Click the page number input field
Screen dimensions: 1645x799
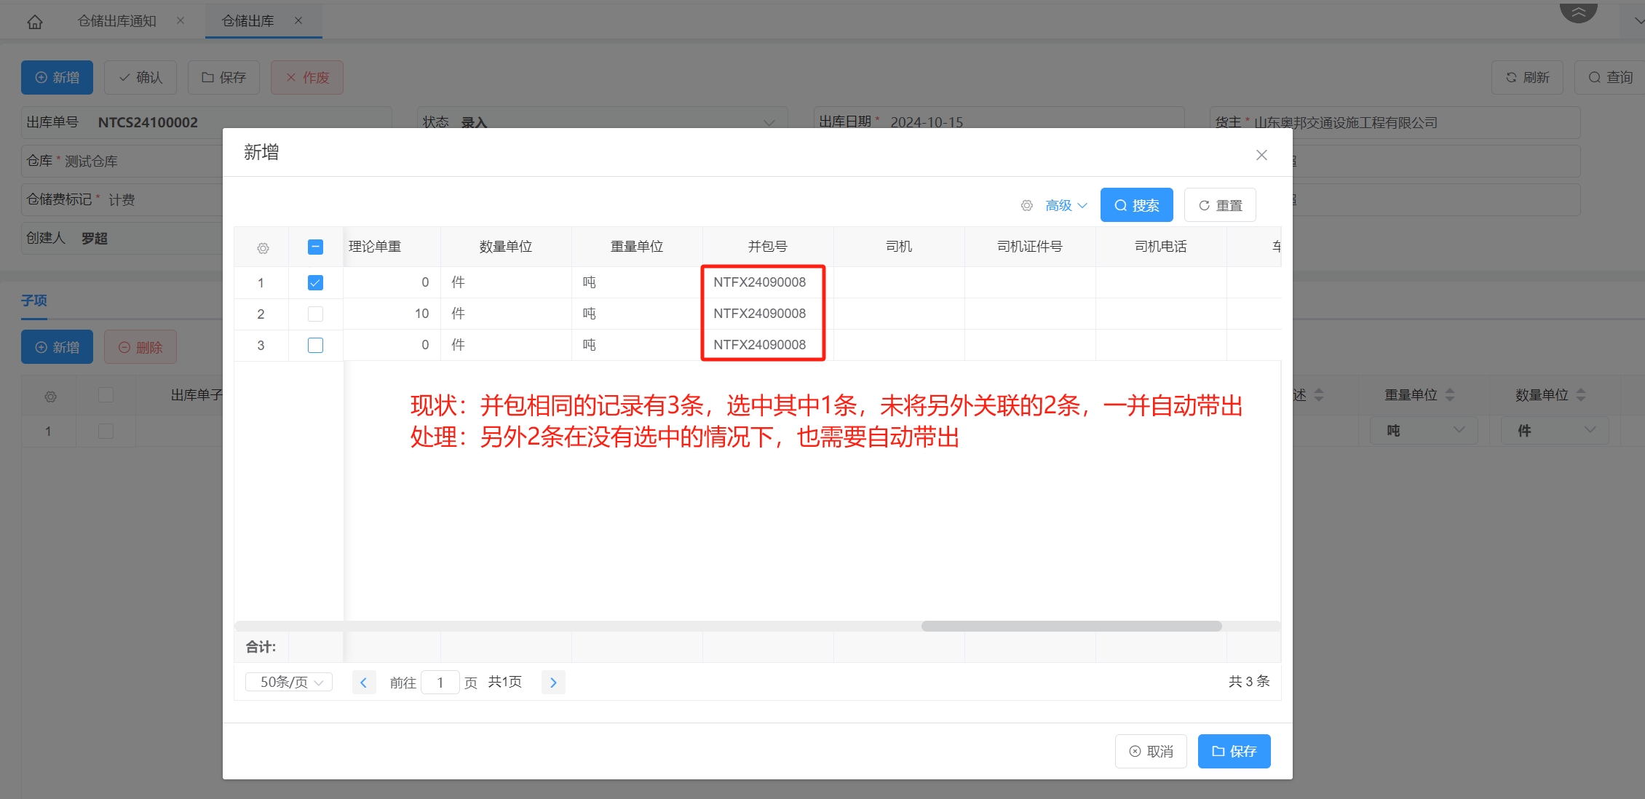point(440,683)
